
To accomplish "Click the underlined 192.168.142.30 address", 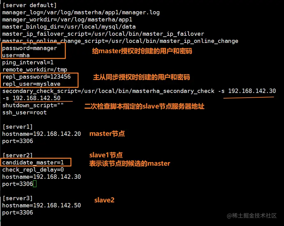I will (x=252, y=91).
